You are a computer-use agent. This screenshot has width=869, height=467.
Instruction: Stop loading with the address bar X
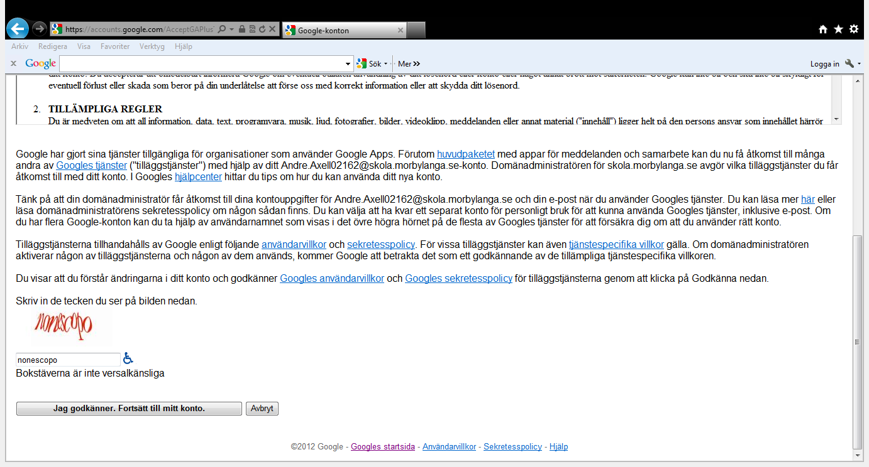pos(272,29)
